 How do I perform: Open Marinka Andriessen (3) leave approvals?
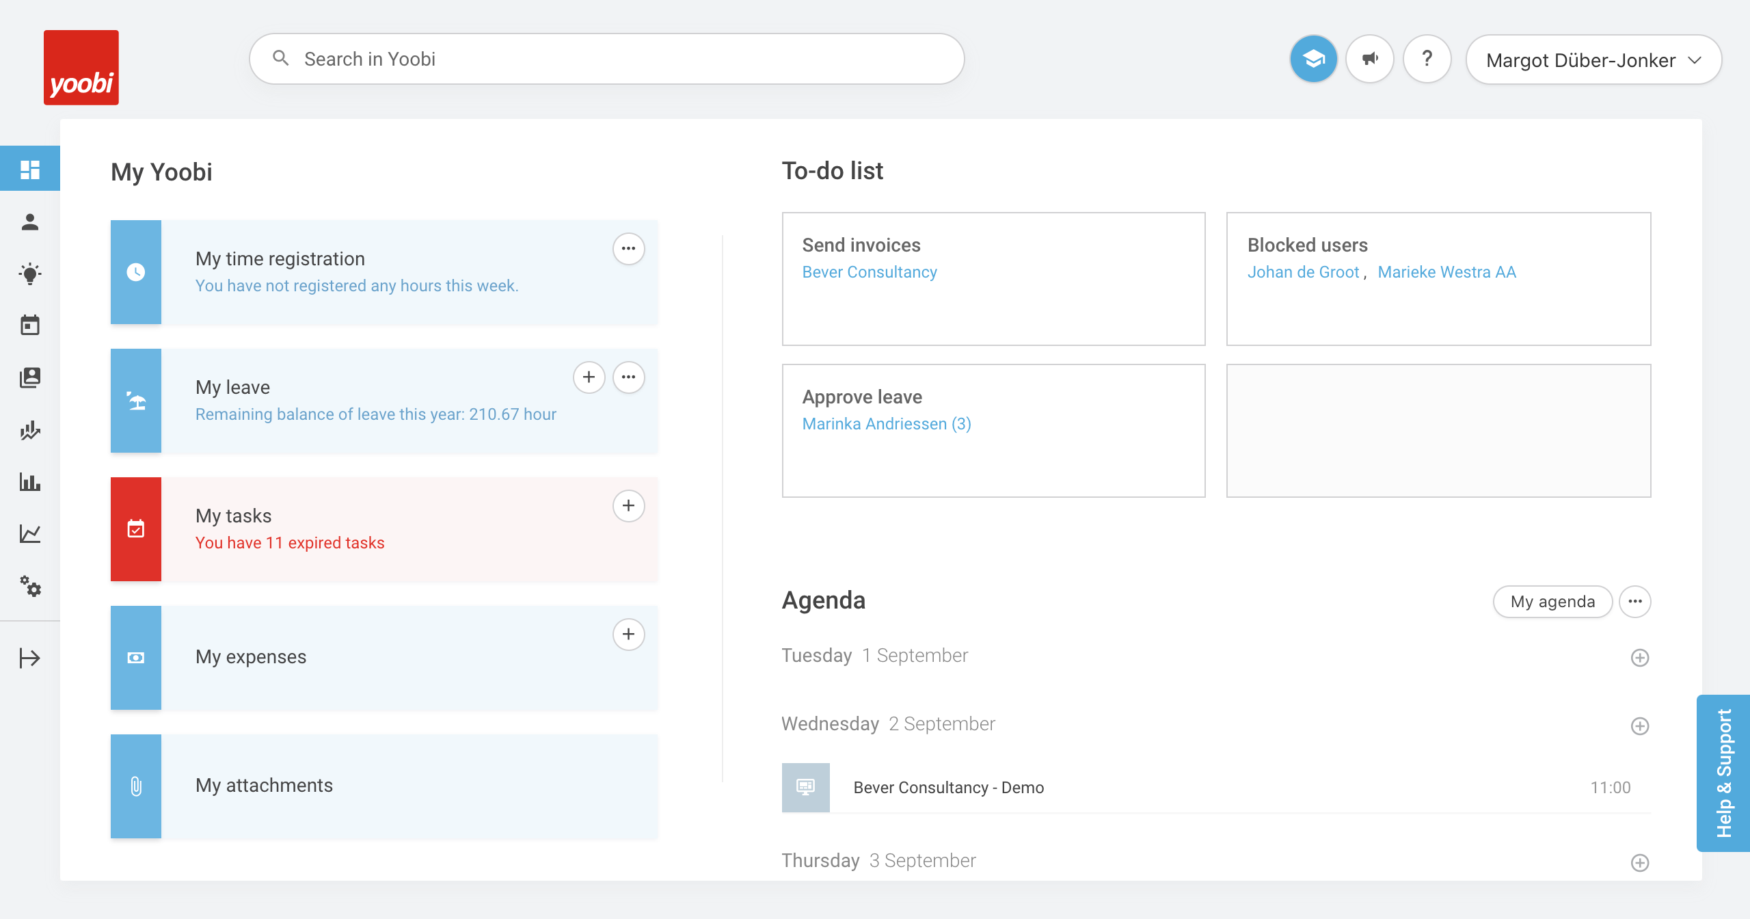pyautogui.click(x=887, y=424)
